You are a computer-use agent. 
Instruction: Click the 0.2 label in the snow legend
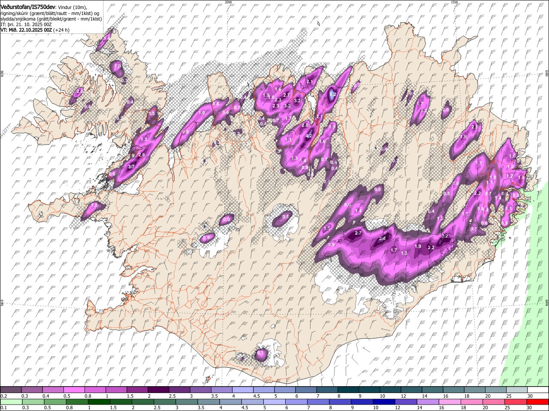point(3,396)
